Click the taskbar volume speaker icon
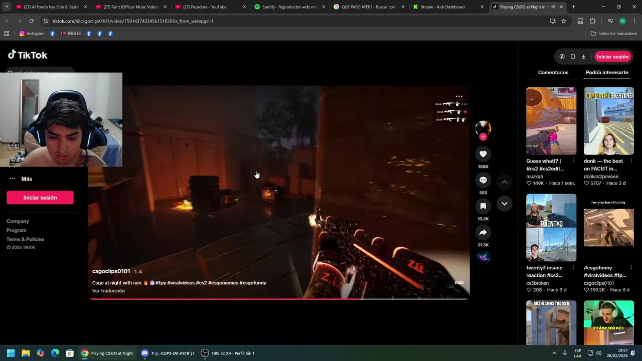The height and width of the screenshot is (361, 642). tap(599, 353)
